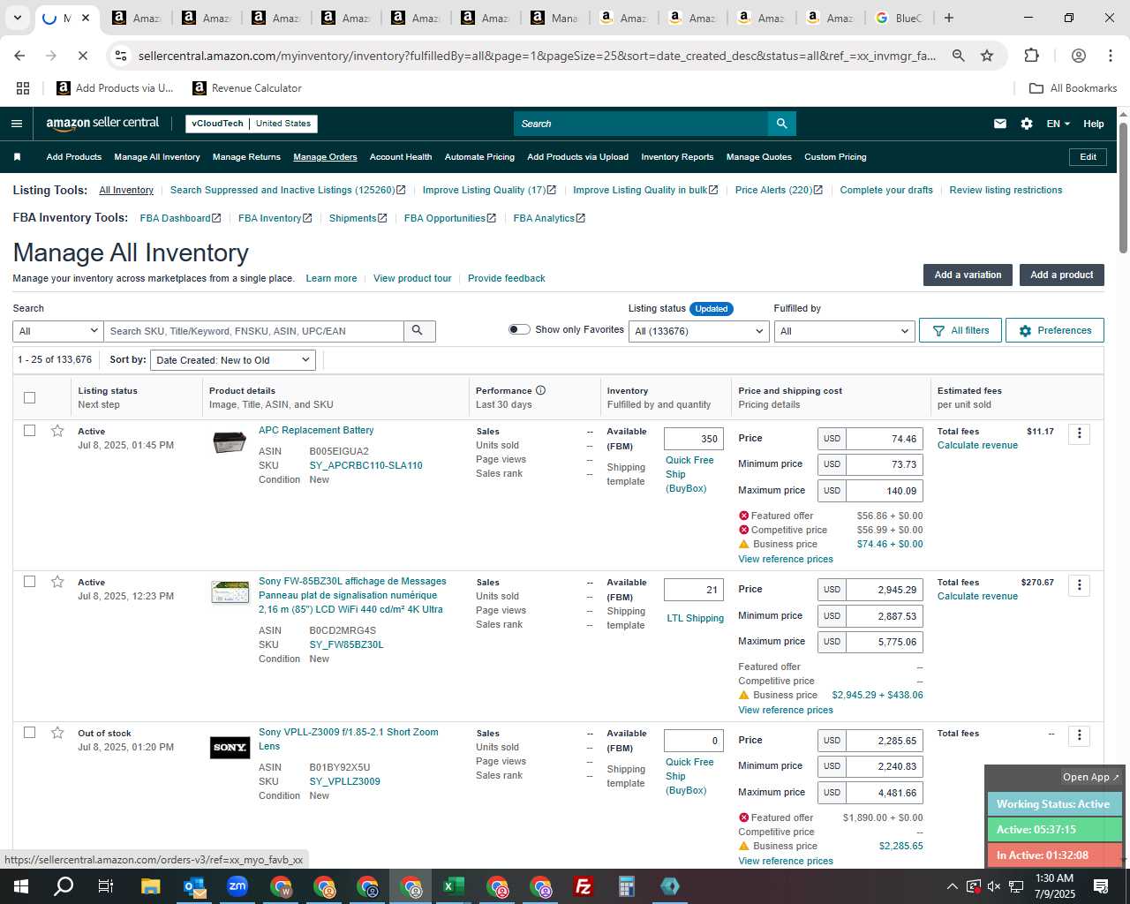Open Zoom from the taskbar

[237, 886]
